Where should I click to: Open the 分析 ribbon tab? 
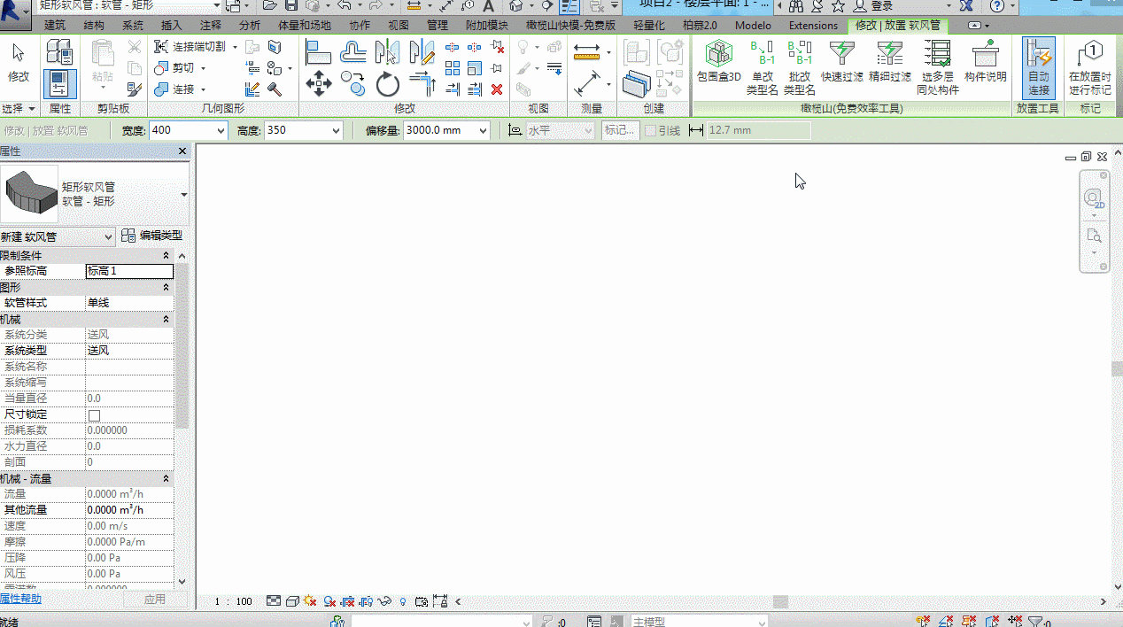click(250, 25)
